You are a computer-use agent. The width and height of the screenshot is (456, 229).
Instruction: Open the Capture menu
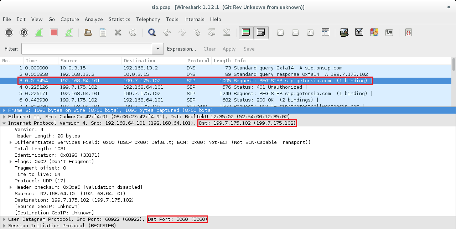tap(70, 19)
